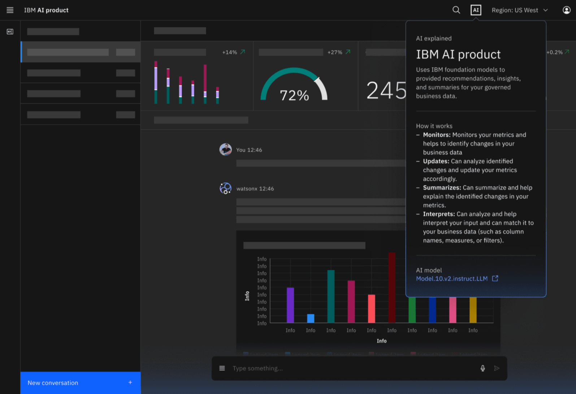Click the +0.2% trend arrow icon
This screenshot has height=394, width=576.
(567, 52)
